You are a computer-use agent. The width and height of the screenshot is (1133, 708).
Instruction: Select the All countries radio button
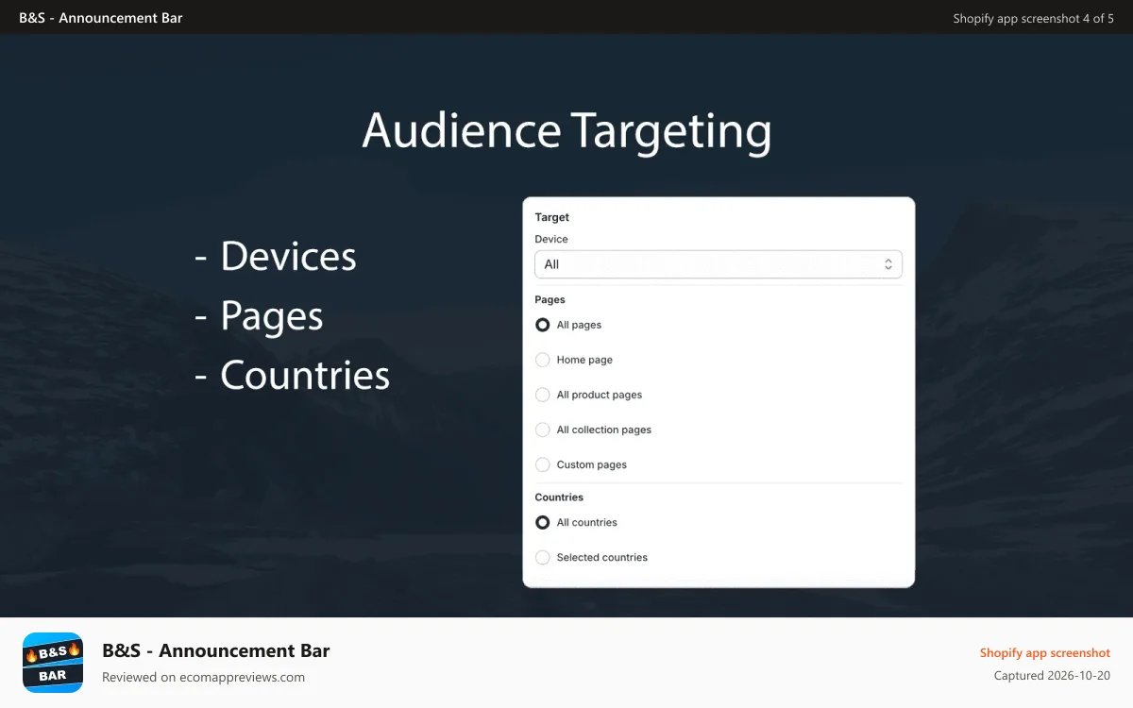pos(542,522)
